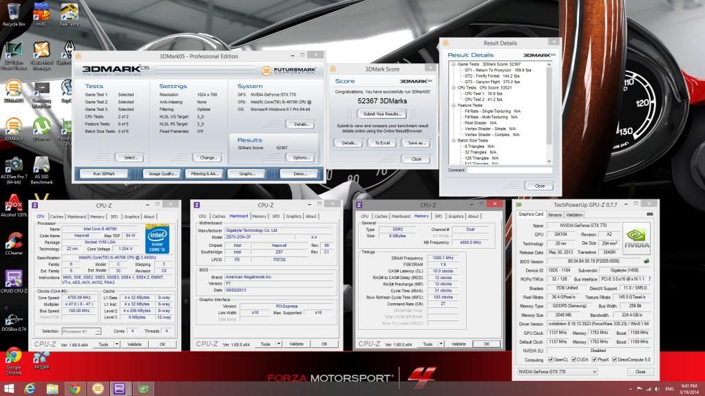The height and width of the screenshot is (396, 705).
Task: Click To Excel button in 3DMark Score
Action: 382,143
